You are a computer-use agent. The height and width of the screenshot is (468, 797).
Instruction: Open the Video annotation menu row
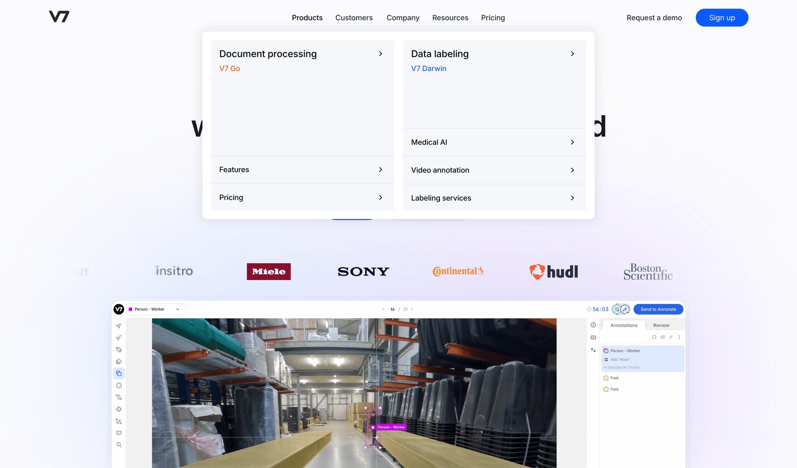pos(494,170)
